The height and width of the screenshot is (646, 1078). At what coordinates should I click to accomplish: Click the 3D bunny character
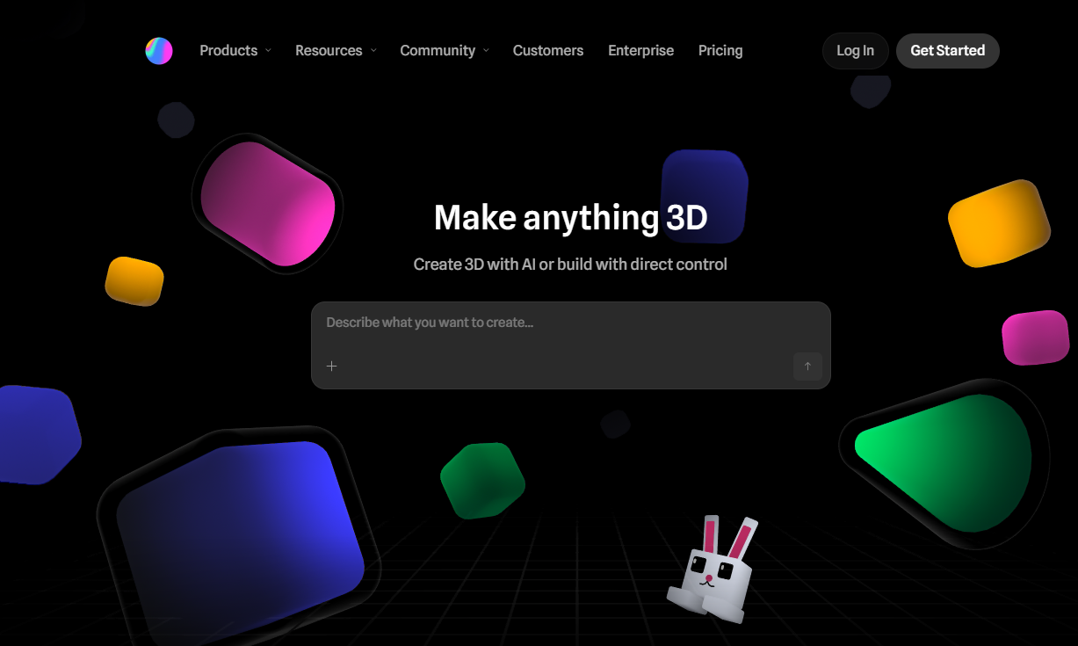(x=713, y=570)
